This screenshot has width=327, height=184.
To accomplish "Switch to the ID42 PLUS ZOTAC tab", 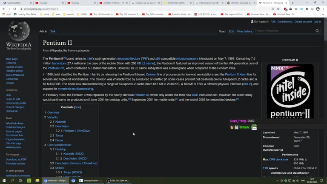I will [x=178, y=3].
